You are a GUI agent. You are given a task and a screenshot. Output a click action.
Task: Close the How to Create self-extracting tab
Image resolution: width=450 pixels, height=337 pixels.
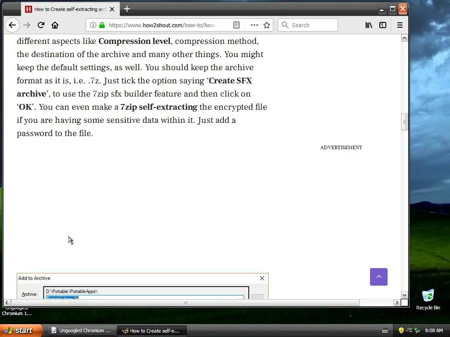(x=112, y=9)
